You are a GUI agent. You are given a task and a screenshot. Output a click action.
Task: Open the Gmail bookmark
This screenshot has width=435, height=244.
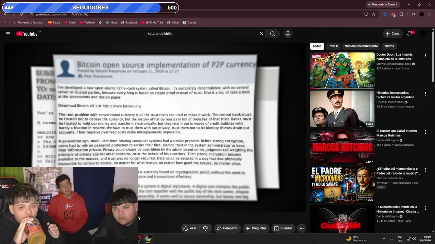pyautogui.click(x=69, y=23)
